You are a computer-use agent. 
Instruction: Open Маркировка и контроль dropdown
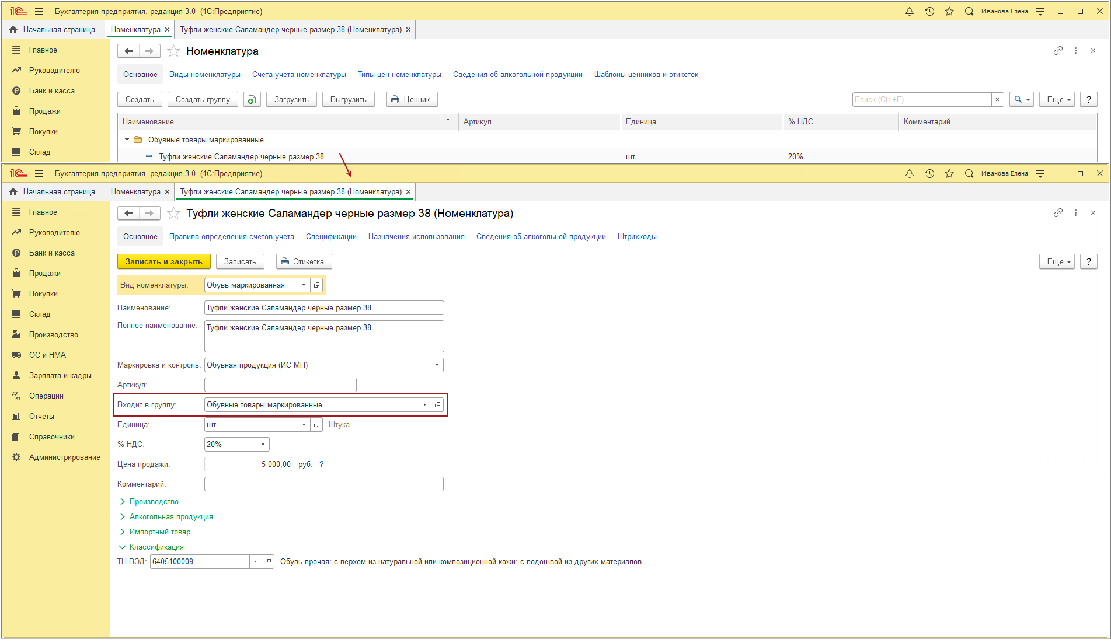pos(437,365)
